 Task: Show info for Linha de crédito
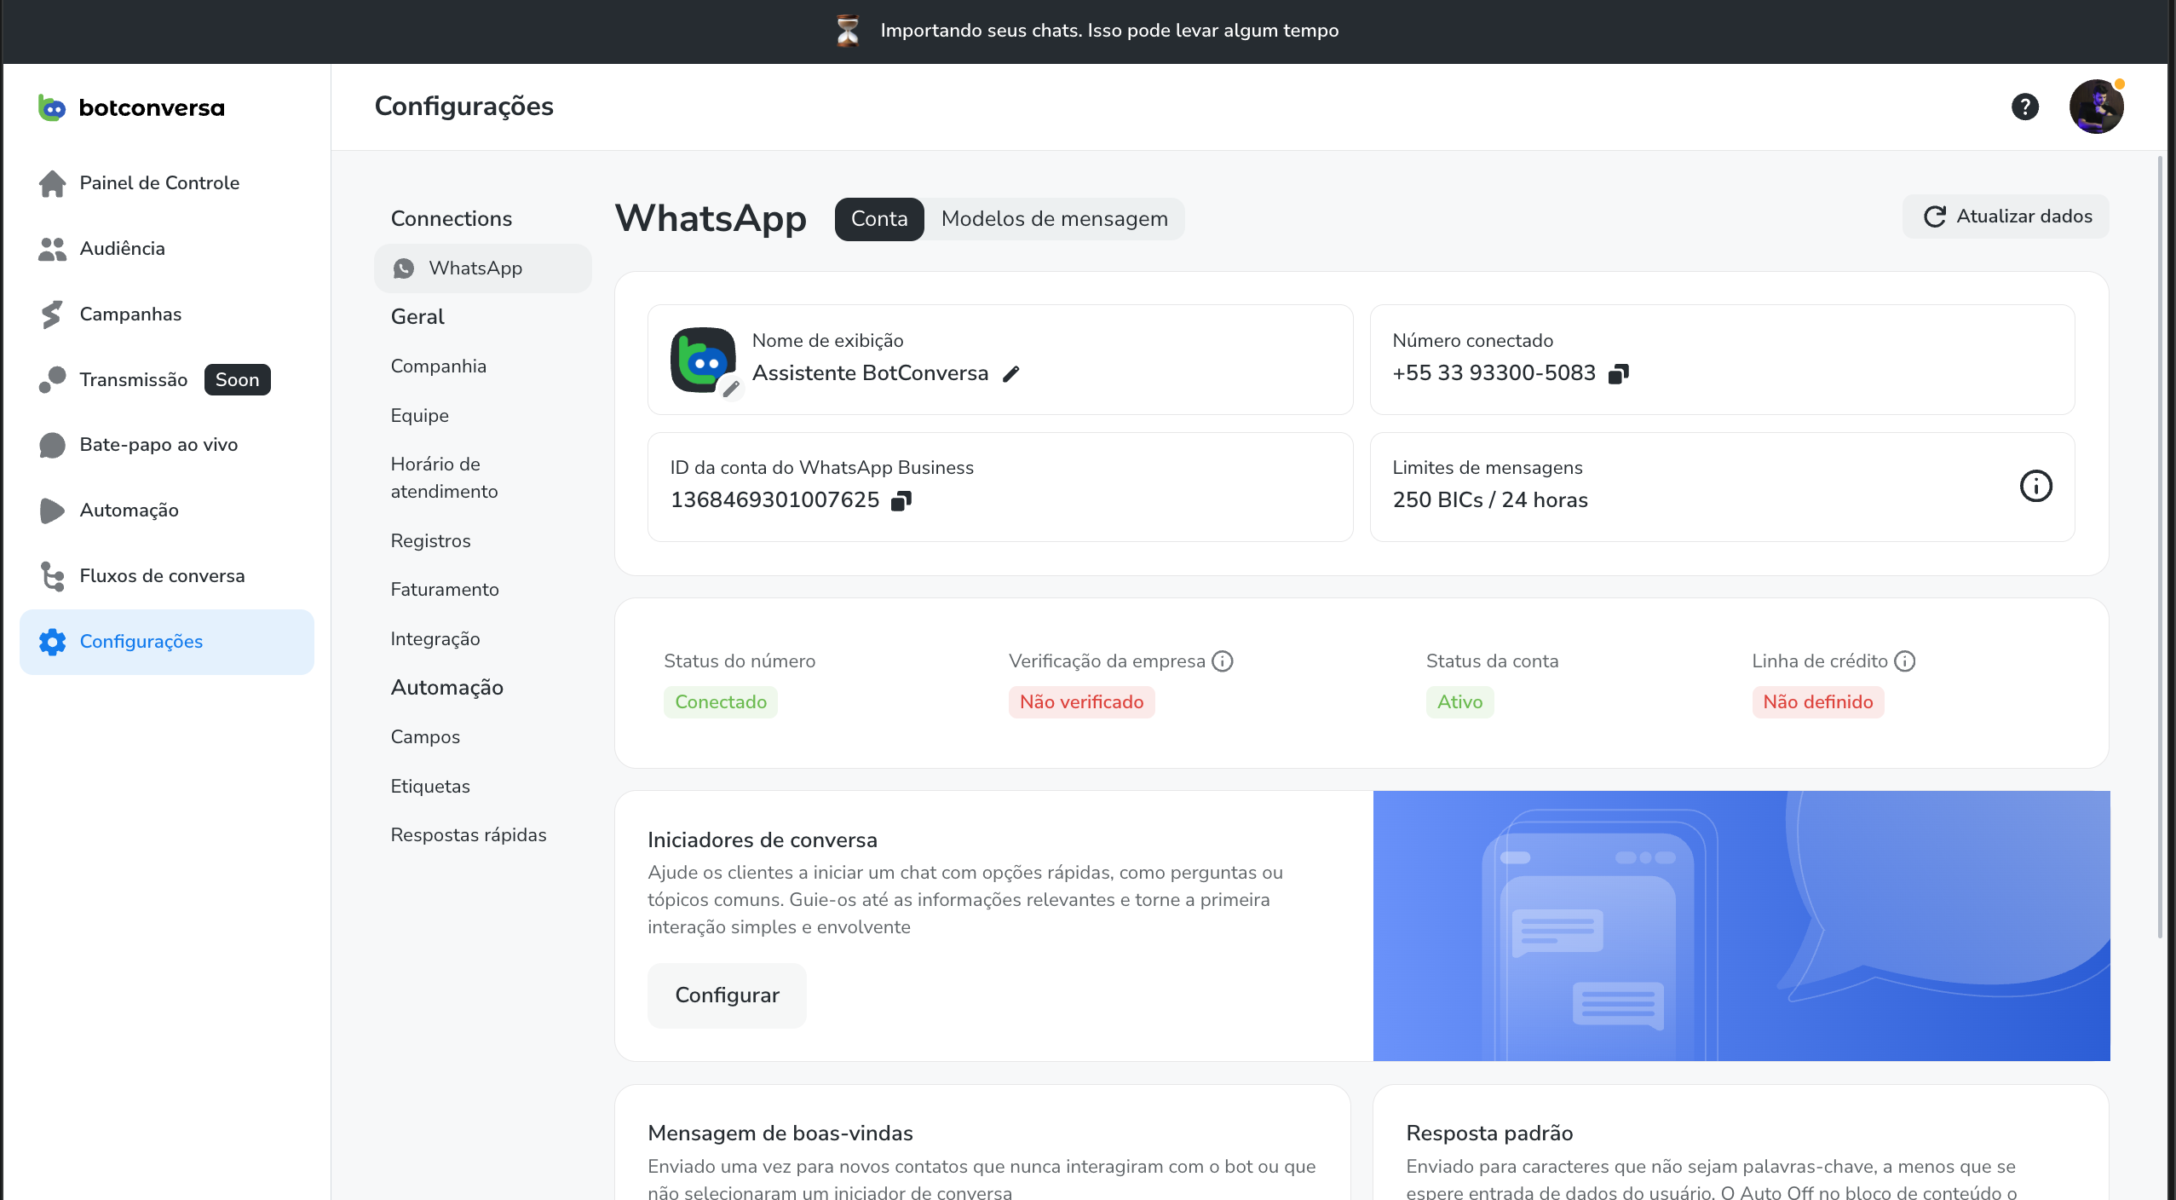(x=1905, y=661)
